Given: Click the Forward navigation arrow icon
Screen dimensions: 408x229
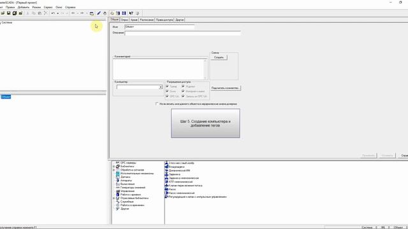Looking at the screenshot, I should [82, 13].
